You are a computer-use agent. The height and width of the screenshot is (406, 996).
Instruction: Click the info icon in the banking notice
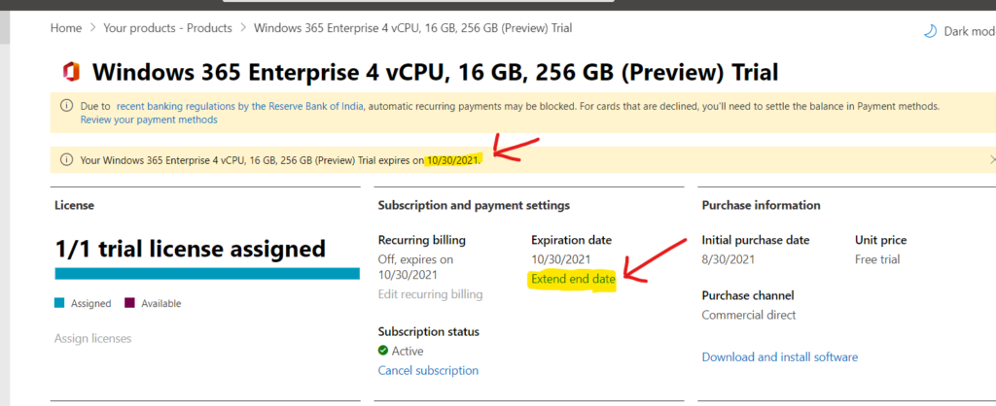pyautogui.click(x=66, y=106)
